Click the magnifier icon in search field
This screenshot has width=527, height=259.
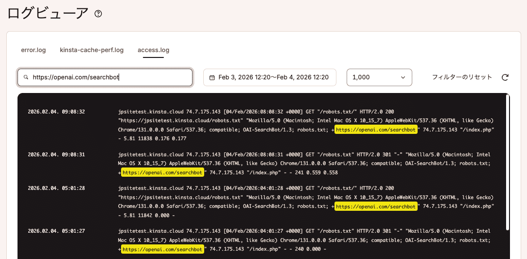click(x=26, y=77)
